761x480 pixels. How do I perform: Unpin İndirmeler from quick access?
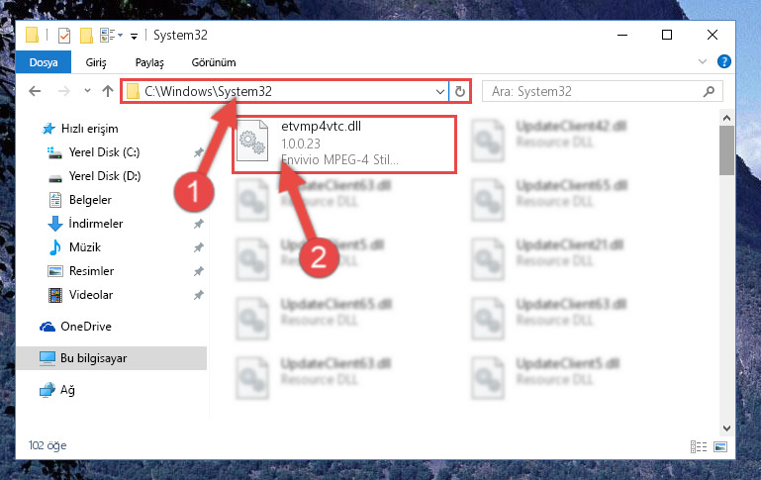point(198,224)
